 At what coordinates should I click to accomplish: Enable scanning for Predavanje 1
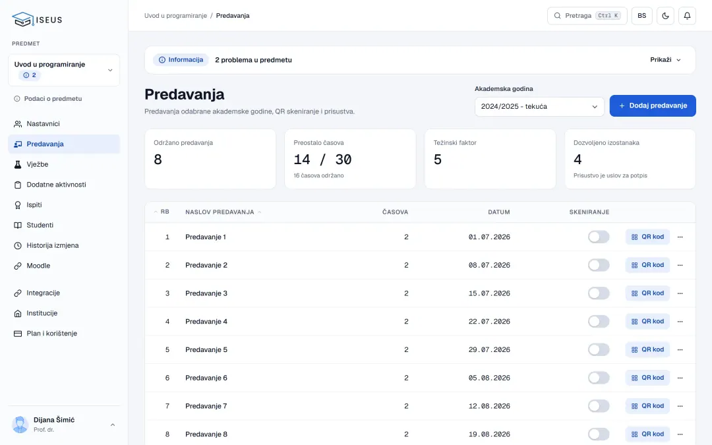coord(599,237)
